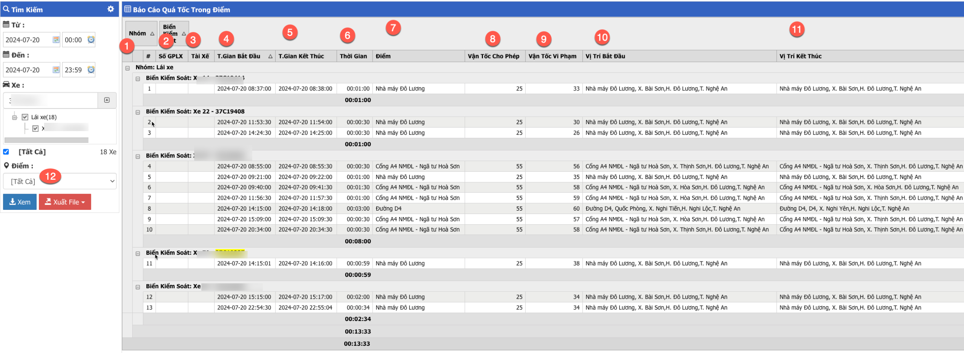Toggle the [Tất Cả] vehicles checkbox
This screenshot has width=964, height=353.
pyautogui.click(x=6, y=152)
